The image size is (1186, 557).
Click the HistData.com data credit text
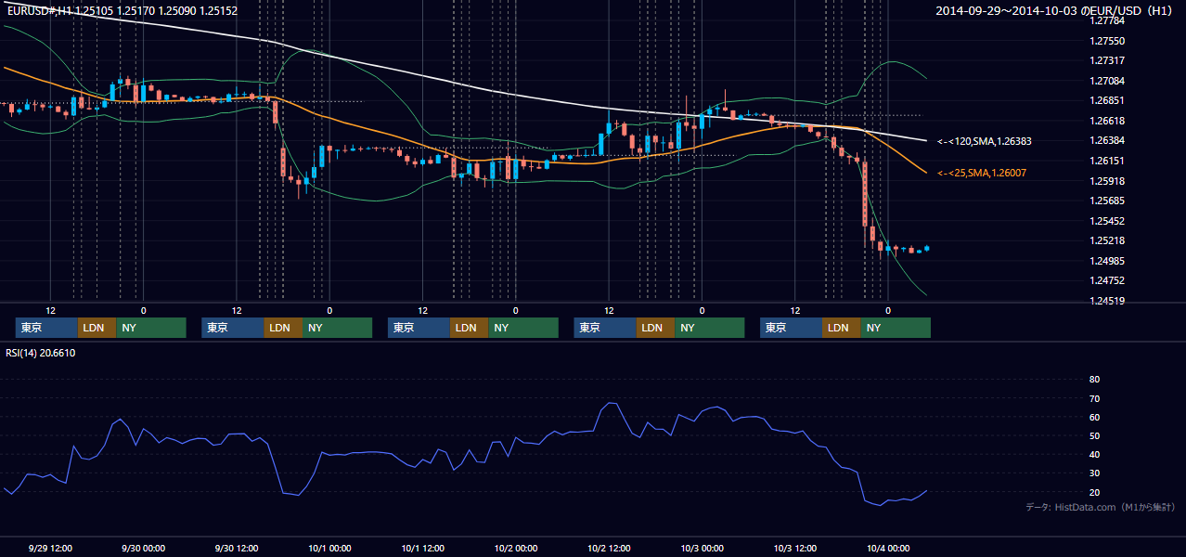1101,507
